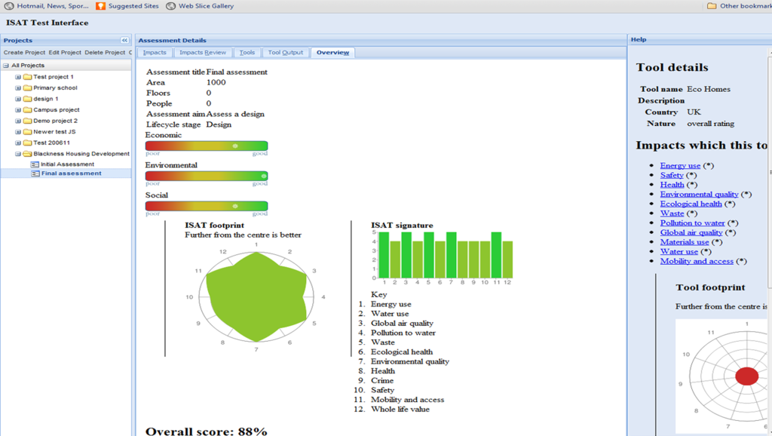This screenshot has height=436, width=772.
Task: Collapse the All Projects root node
Action: 6,66
